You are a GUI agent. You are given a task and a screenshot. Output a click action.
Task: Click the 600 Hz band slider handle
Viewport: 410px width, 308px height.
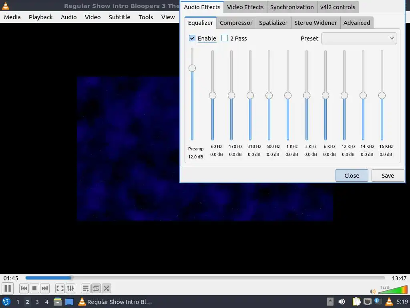269,95
